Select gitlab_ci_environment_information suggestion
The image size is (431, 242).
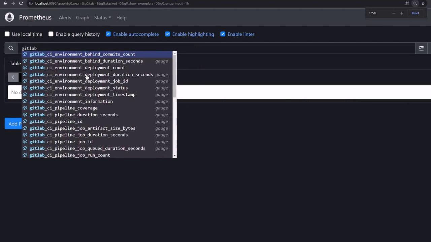point(97,101)
